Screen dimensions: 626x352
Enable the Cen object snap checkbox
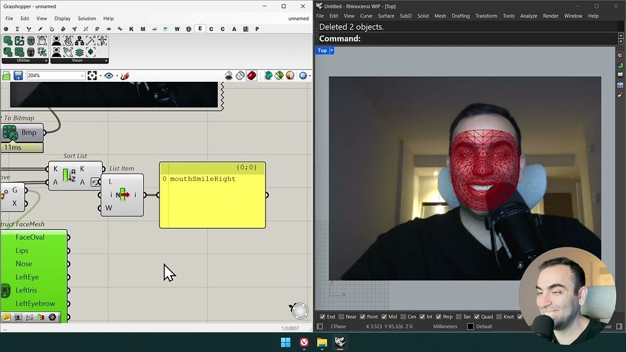403,317
